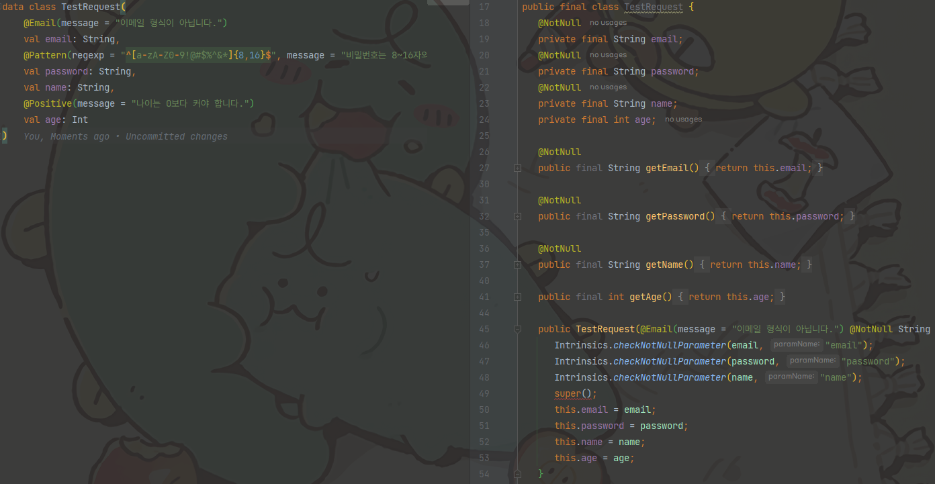Click the 'no usages' hint on line 18
935x484 pixels.
(x=608, y=23)
